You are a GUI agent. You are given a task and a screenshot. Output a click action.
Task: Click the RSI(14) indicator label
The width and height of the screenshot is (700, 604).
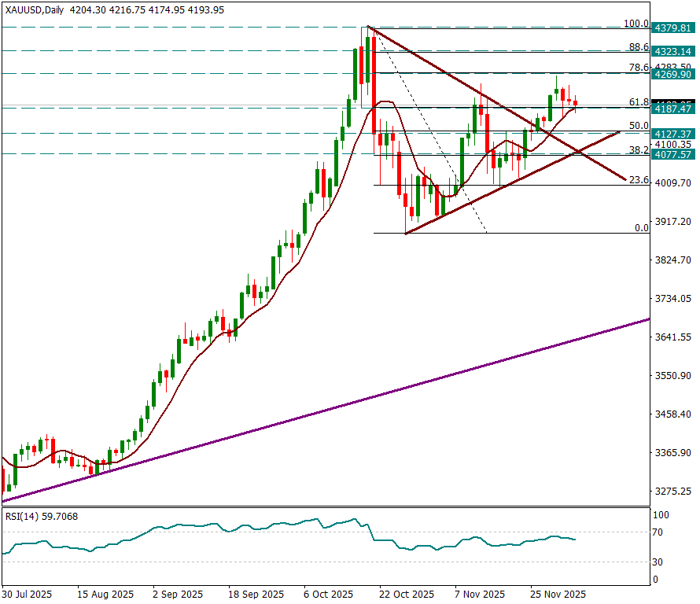click(x=42, y=517)
